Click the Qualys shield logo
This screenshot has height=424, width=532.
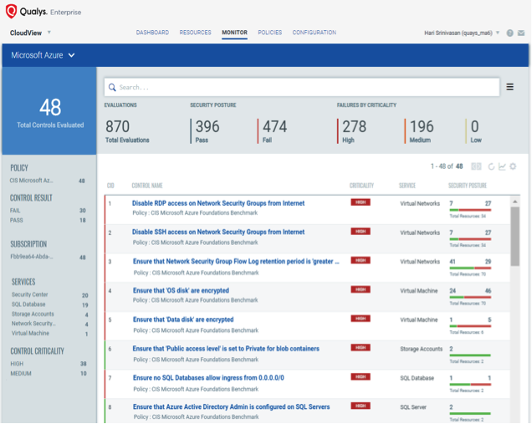tap(13, 11)
